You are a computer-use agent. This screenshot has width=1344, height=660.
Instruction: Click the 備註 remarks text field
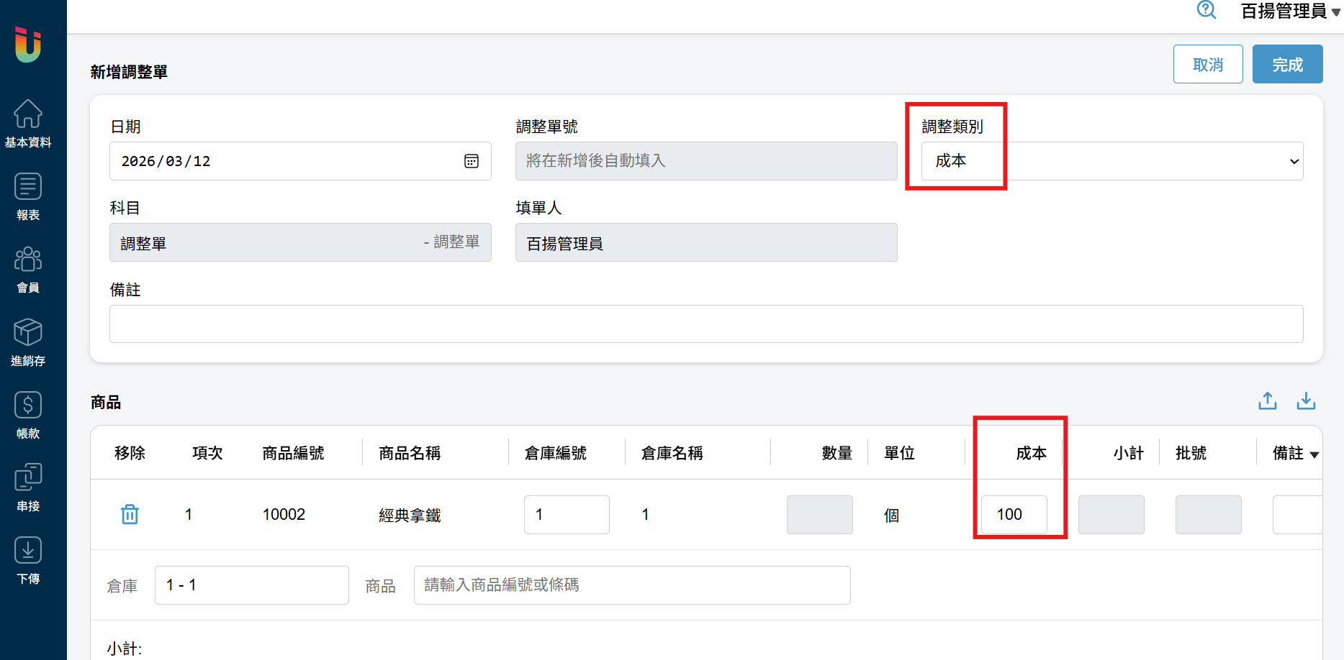click(705, 324)
